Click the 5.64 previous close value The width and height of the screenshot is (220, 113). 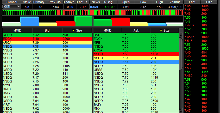[55, 7]
